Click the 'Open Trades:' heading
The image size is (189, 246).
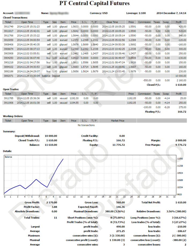(x=11, y=89)
